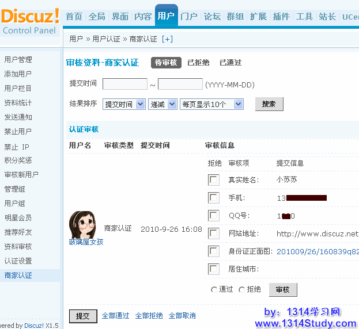Tick the reject checkbox for 网站地址
359x329 pixels.
pos(214,234)
